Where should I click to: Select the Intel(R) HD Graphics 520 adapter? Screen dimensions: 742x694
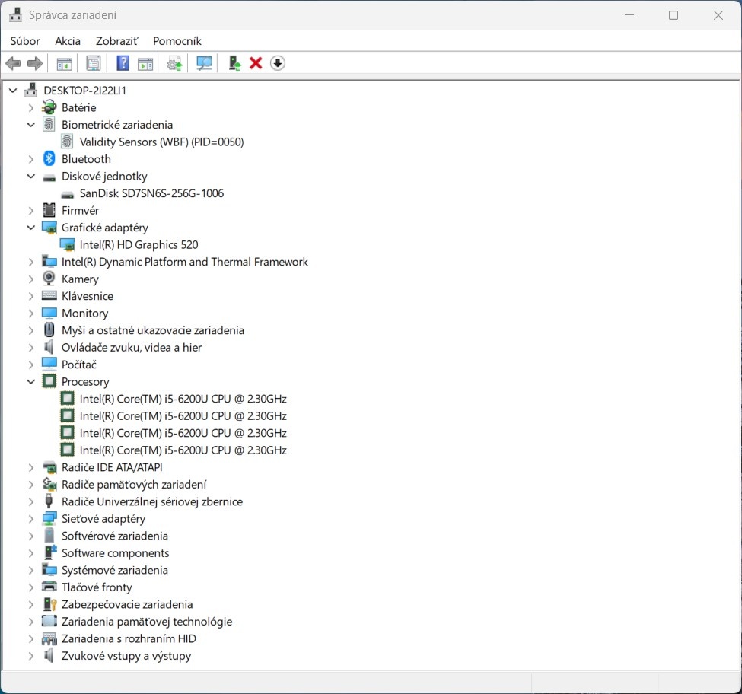point(139,244)
